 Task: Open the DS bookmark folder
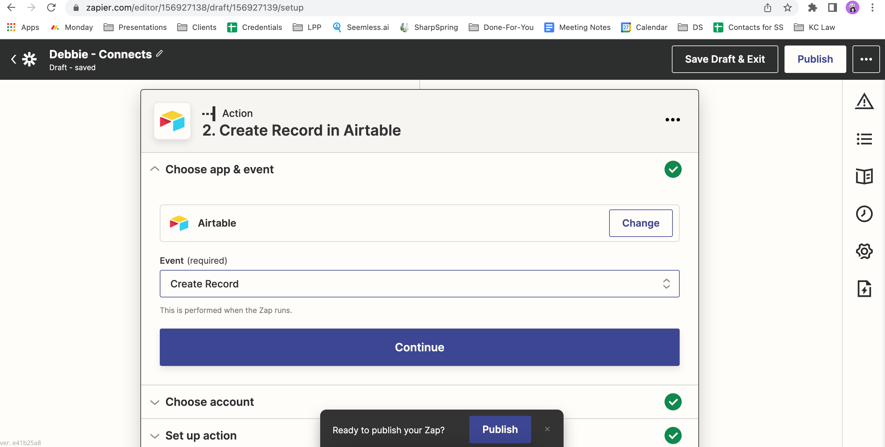pos(690,27)
